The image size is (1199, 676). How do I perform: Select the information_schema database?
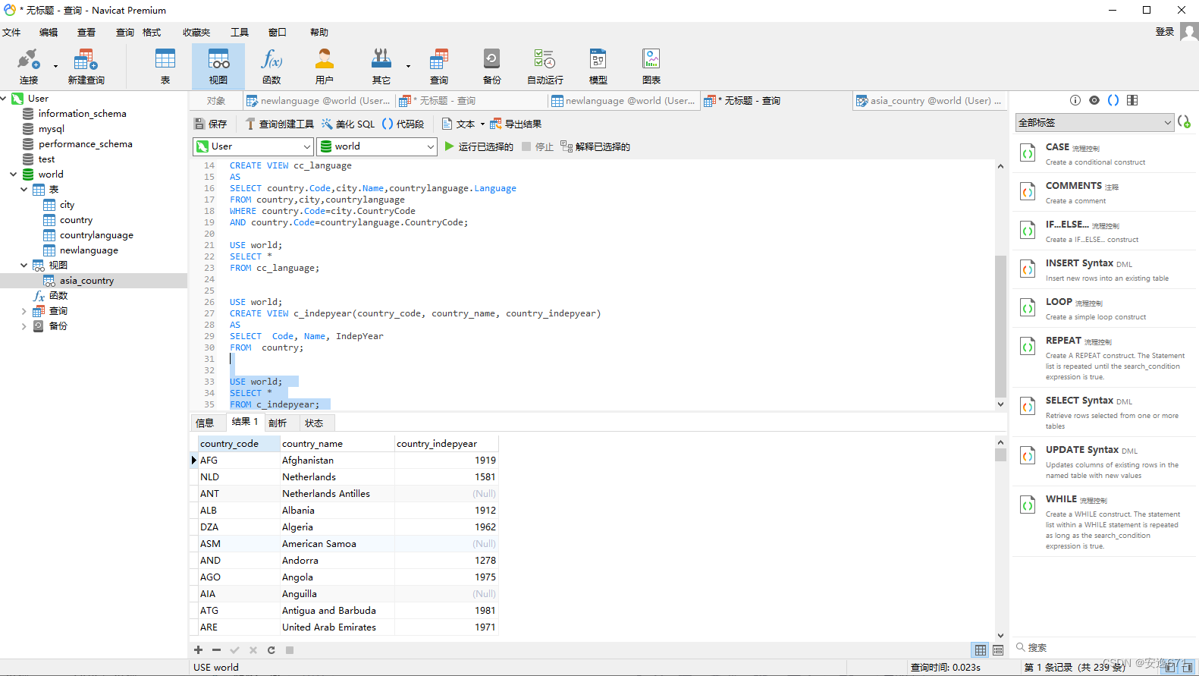(82, 114)
